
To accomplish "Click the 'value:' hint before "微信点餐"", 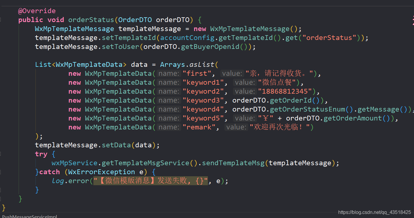I will tap(244, 83).
